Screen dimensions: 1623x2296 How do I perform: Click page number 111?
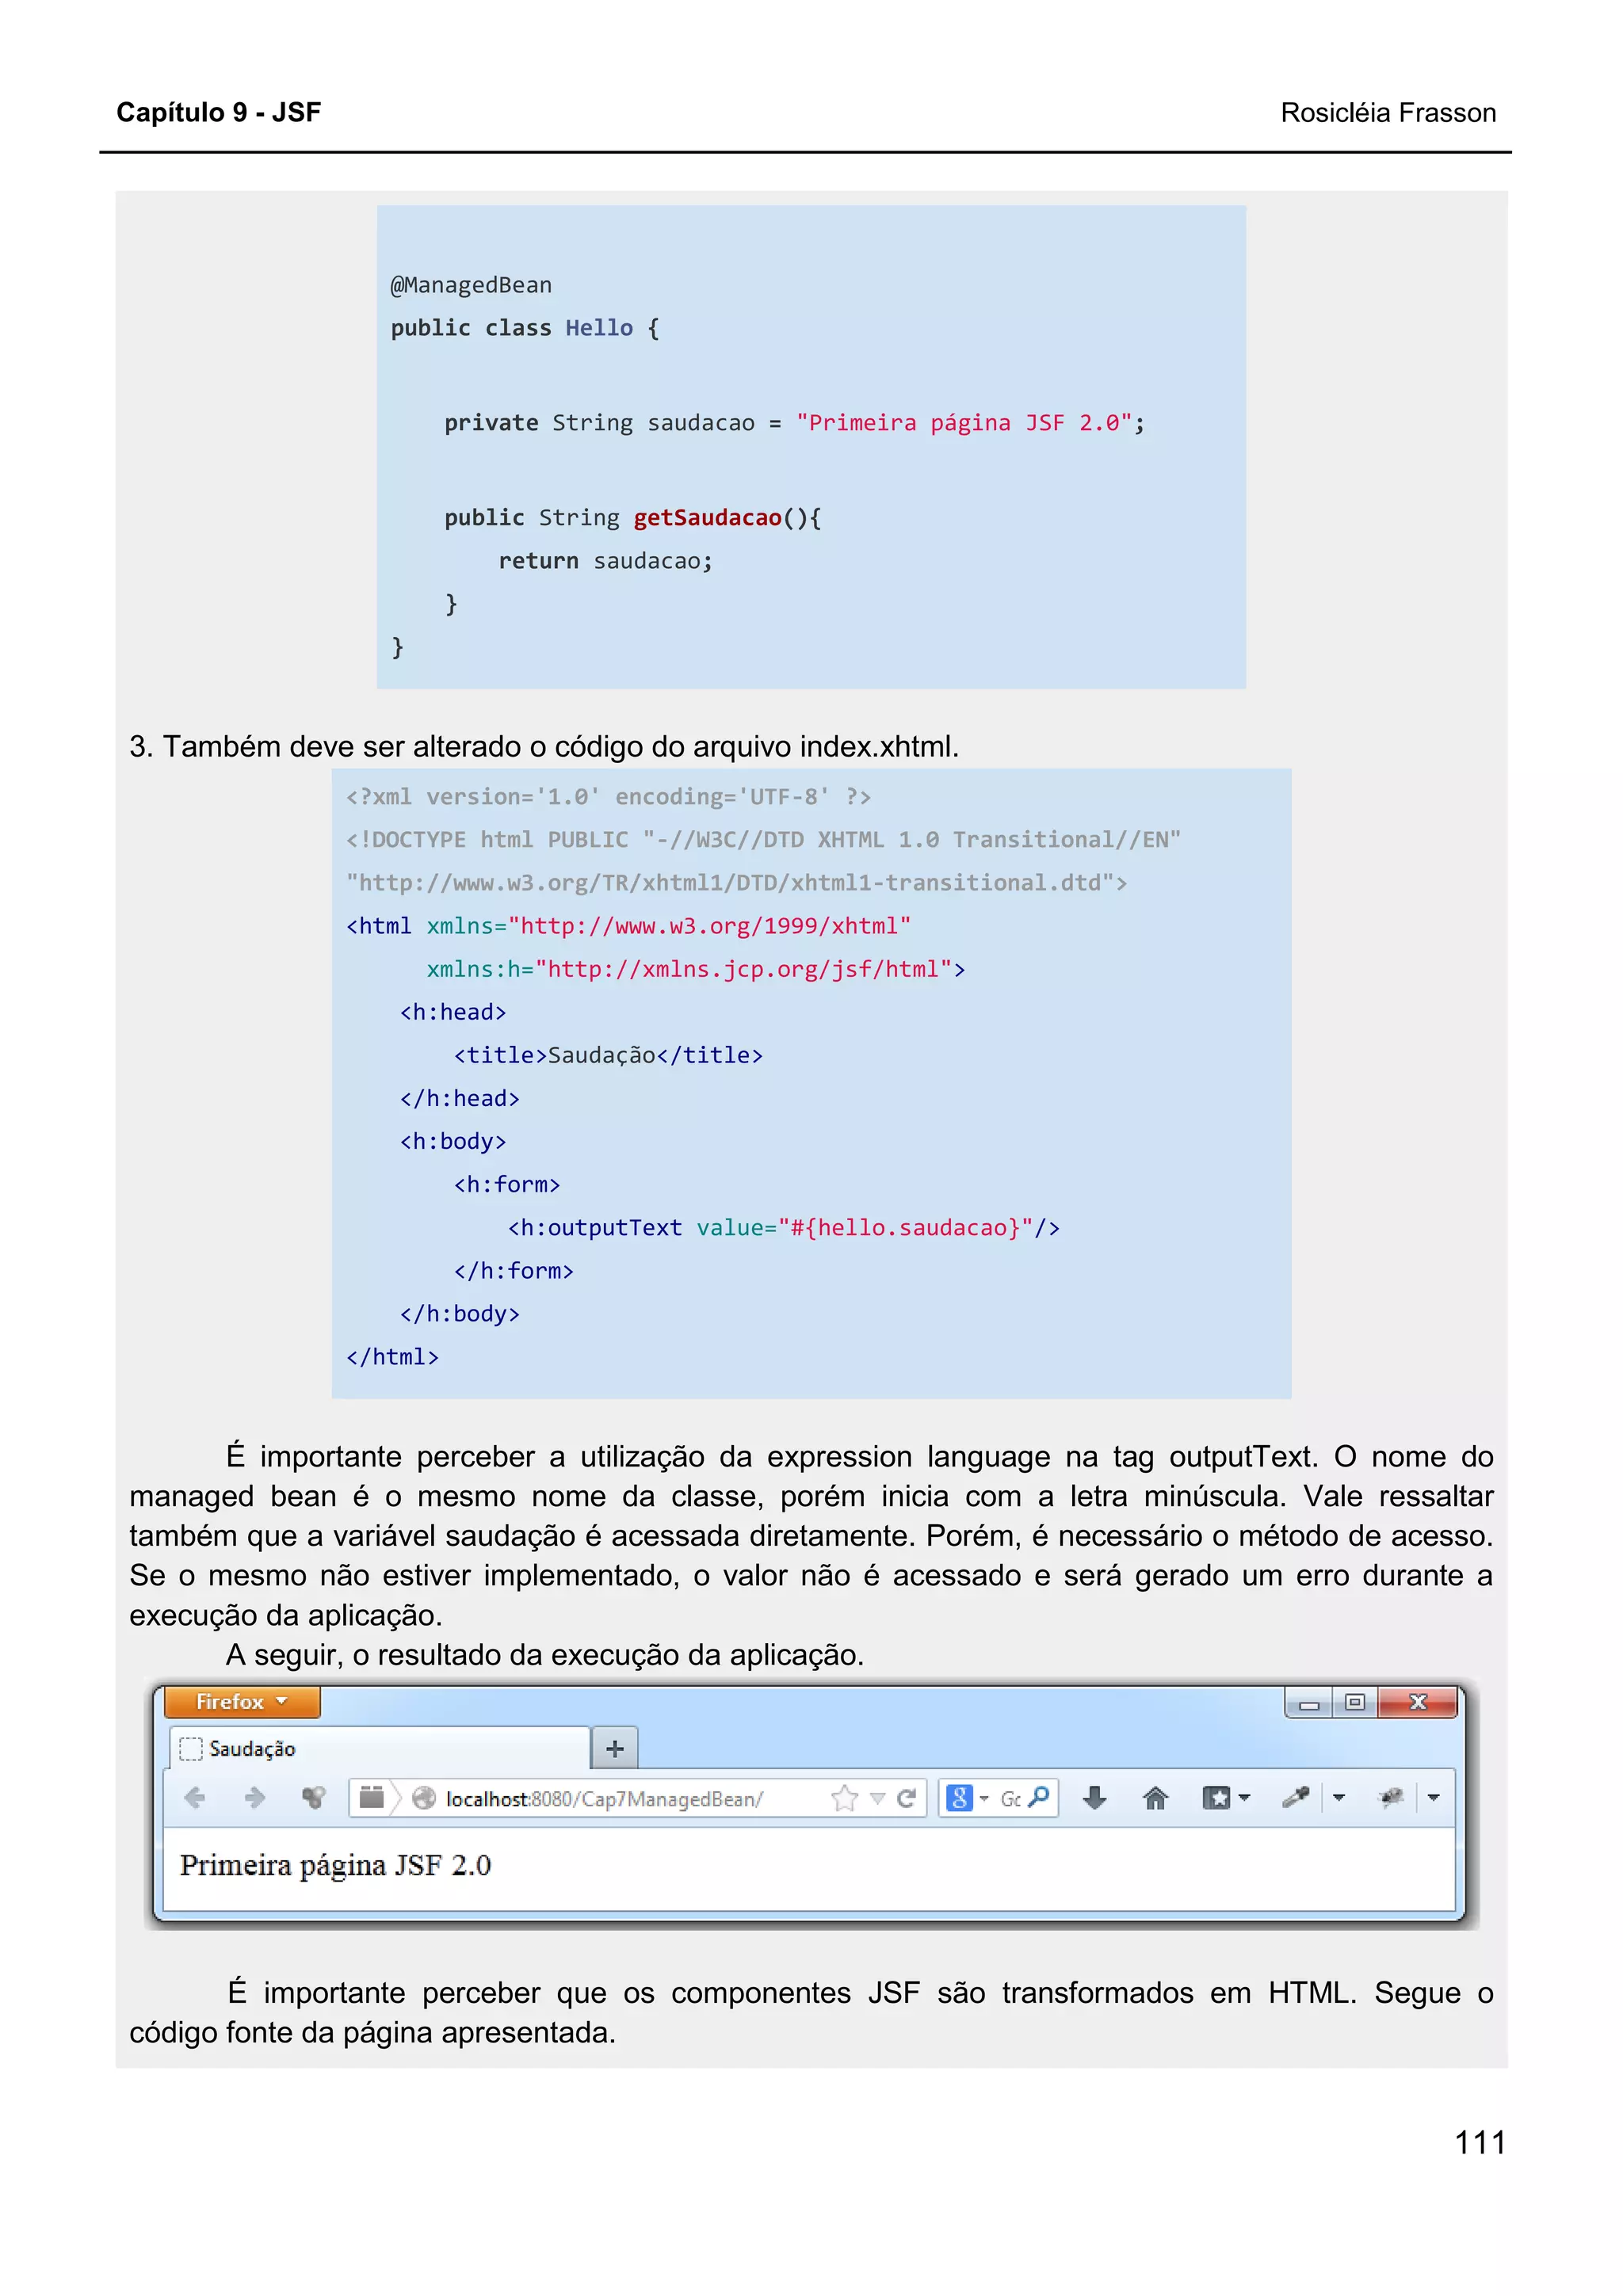(x=1480, y=2143)
